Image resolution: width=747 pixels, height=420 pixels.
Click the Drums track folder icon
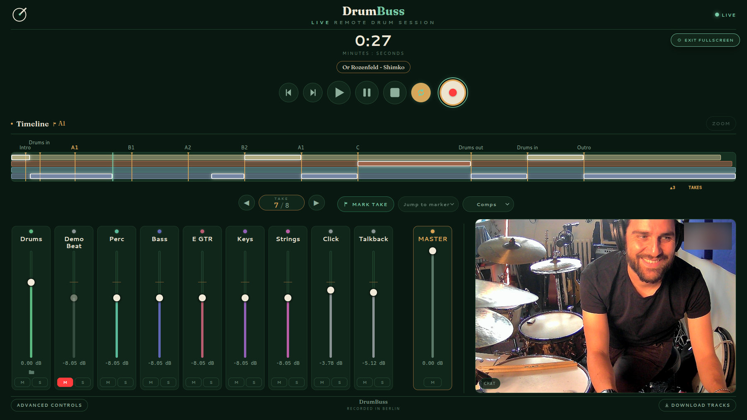click(x=31, y=372)
